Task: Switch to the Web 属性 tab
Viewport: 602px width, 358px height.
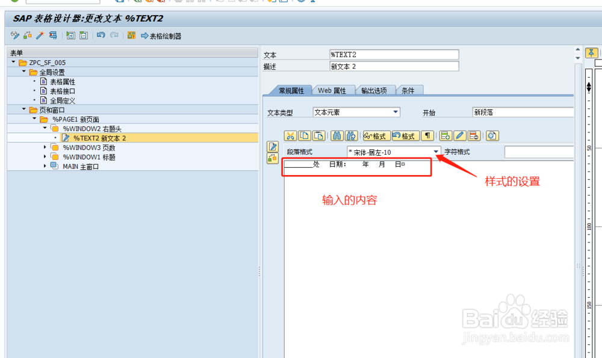Action: click(333, 90)
